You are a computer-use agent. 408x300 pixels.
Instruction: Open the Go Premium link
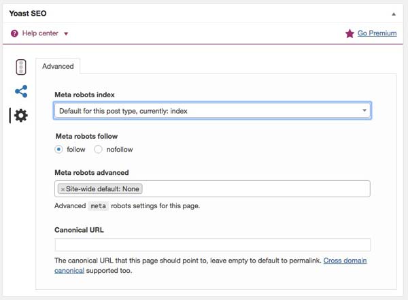click(x=377, y=33)
